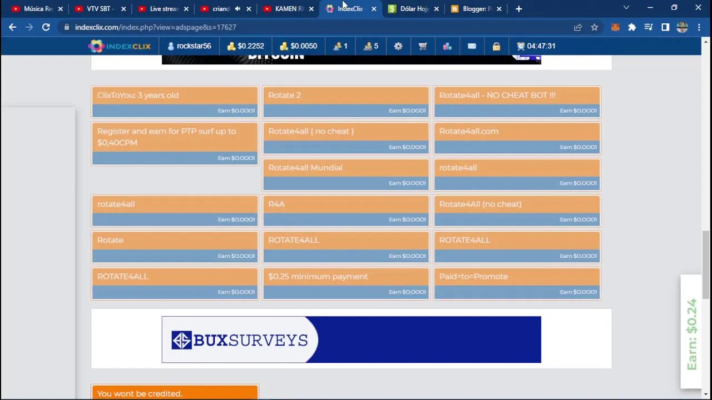712x400 pixels.
Task: Open the ClixToYou: 3 years old ad
Action: click(175, 102)
